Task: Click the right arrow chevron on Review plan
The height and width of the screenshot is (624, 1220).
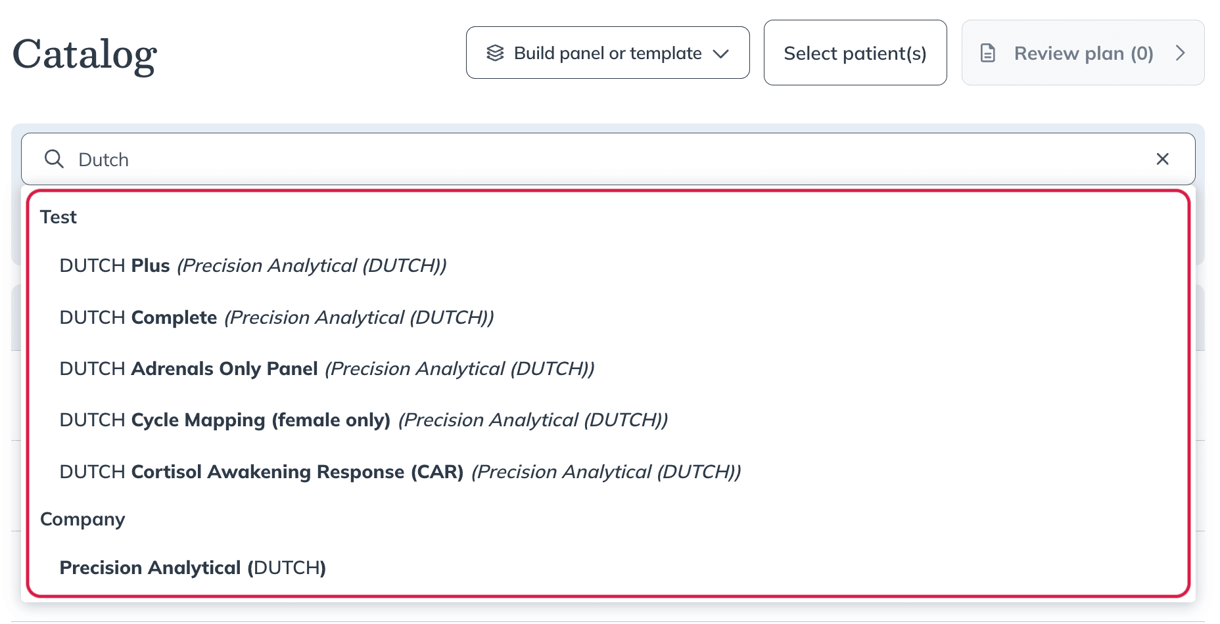Action: click(x=1181, y=53)
